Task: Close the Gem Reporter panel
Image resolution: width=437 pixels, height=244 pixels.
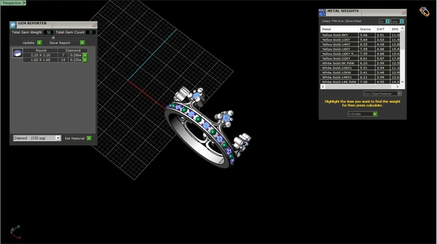Action: point(94,25)
